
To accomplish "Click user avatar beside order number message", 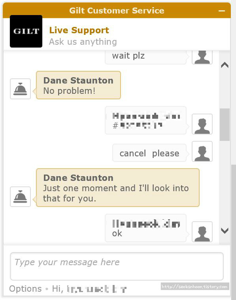I will coord(202,124).
